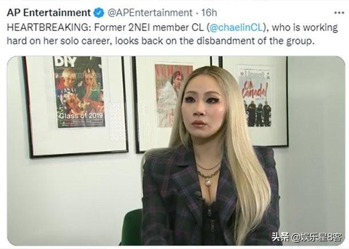Screen dimensions: 349x249
Task: Click the '2NEI member CL' text
Action: coord(165,27)
